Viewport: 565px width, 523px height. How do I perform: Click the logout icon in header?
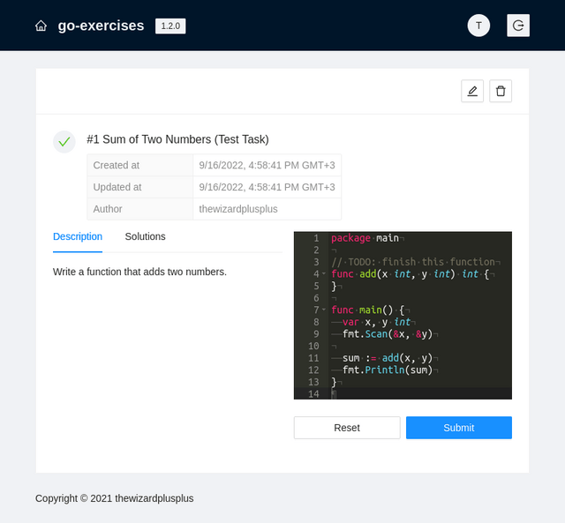(518, 26)
